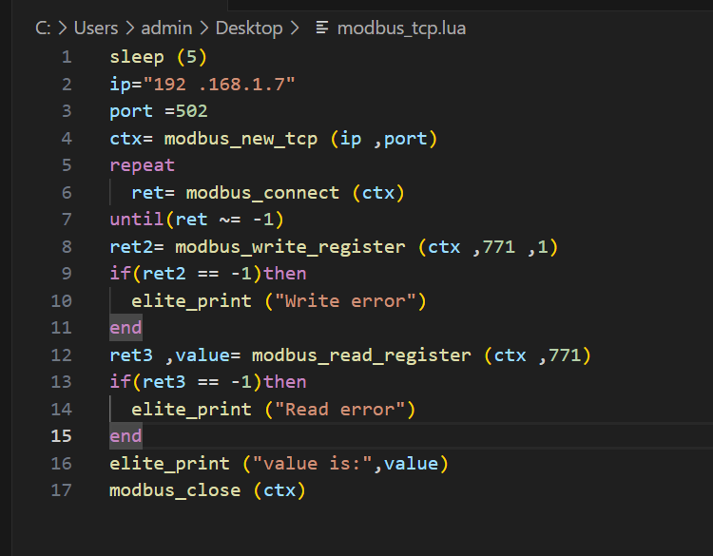Image resolution: width=713 pixels, height=556 pixels.
Task: Open the Users breadcrumb segment
Action: tap(96, 28)
